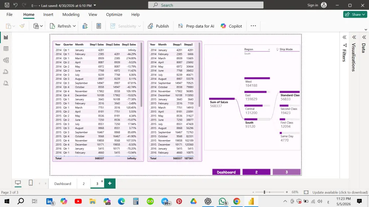This screenshot has width=369, height=207.
Task: Click Publish in the ribbon
Action: click(158, 26)
